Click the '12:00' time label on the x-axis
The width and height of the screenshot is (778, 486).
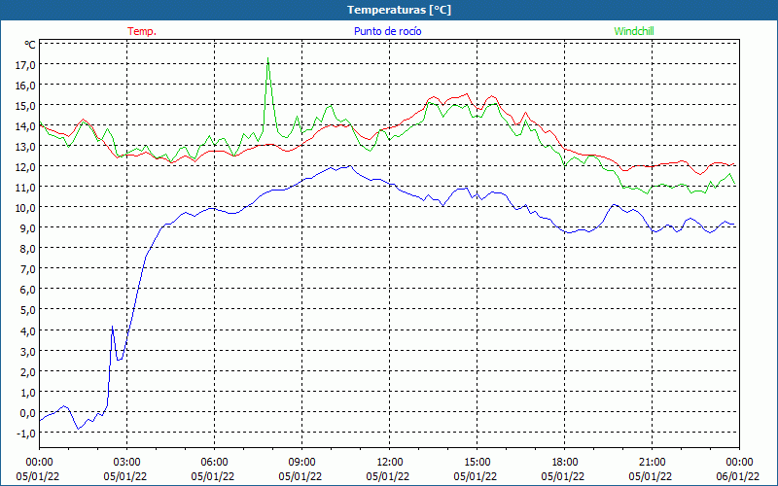[390, 463]
